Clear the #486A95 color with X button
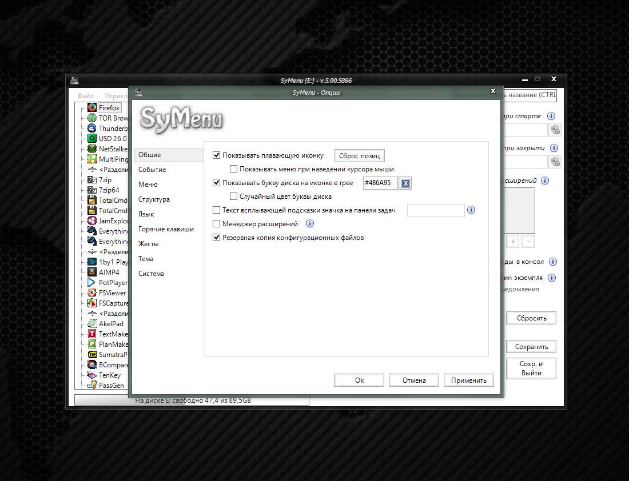 405,183
